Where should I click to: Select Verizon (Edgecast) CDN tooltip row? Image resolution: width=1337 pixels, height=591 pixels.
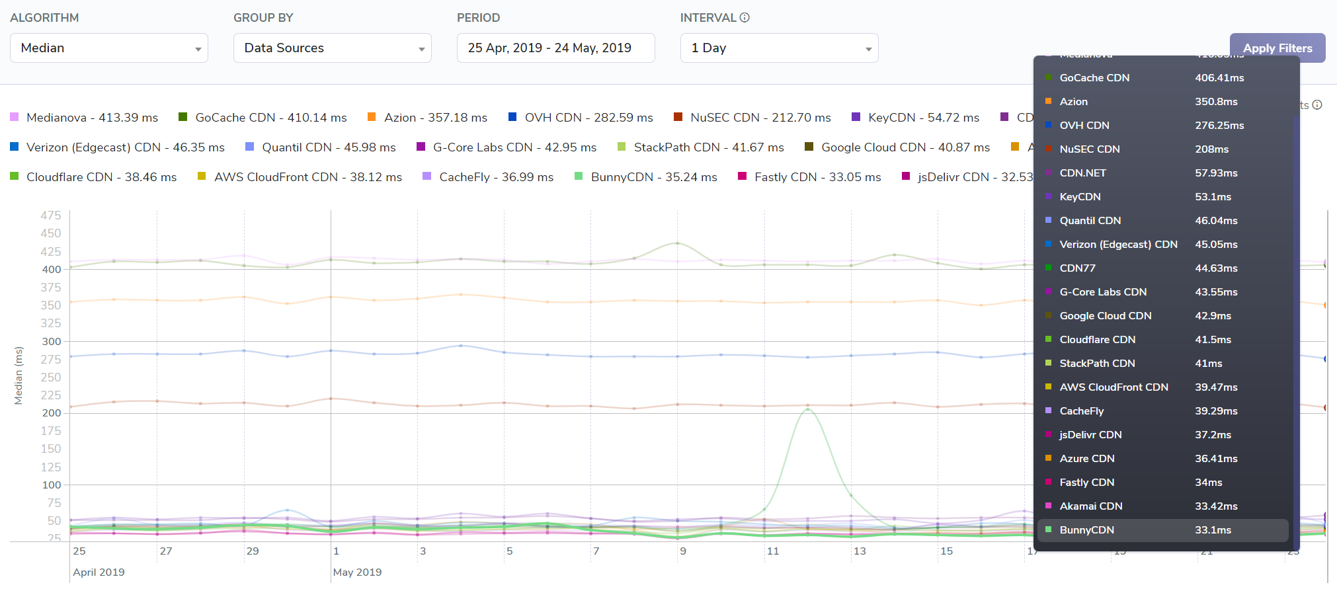click(1163, 245)
